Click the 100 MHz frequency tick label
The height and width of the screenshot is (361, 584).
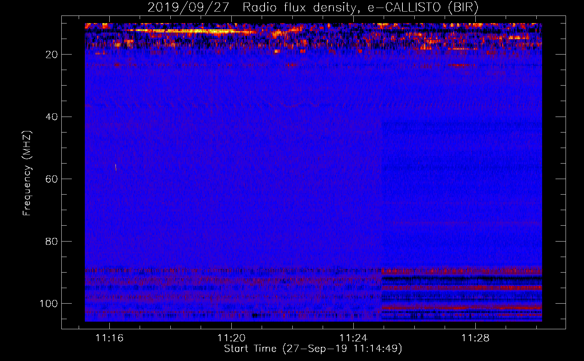pyautogui.click(x=49, y=304)
